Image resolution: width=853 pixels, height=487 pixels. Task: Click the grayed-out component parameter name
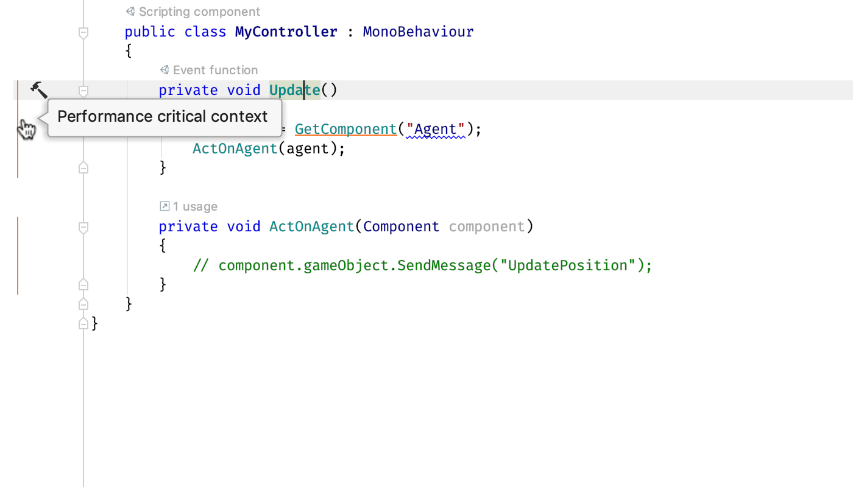pyautogui.click(x=487, y=226)
